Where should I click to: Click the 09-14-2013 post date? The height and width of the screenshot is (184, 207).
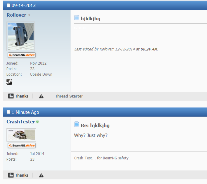click(23, 6)
